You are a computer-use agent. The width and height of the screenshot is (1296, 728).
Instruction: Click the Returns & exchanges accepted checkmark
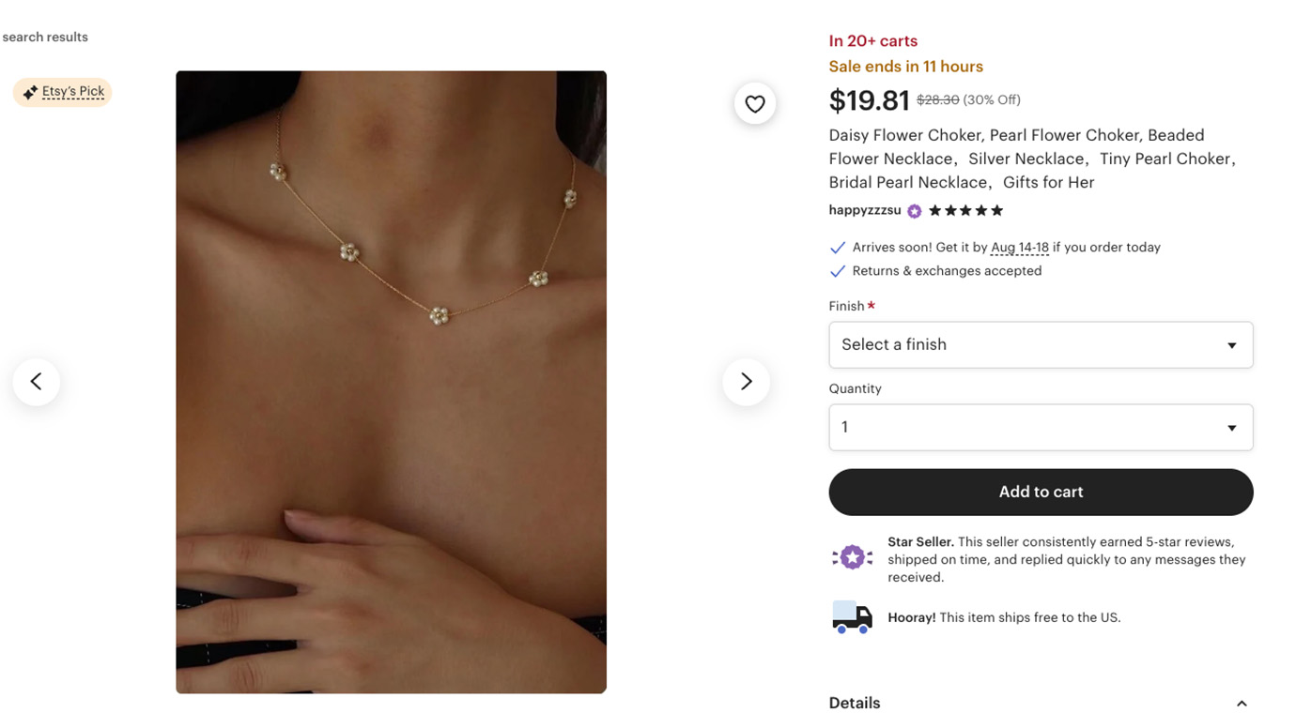pos(837,270)
